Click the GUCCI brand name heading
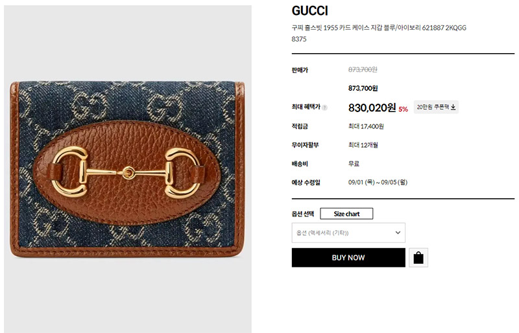 point(310,11)
